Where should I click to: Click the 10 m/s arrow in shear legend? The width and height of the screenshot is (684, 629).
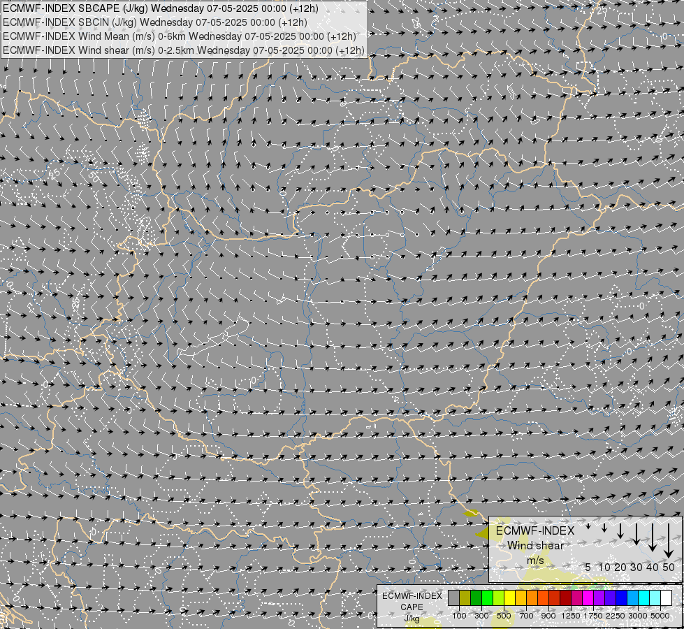(604, 528)
